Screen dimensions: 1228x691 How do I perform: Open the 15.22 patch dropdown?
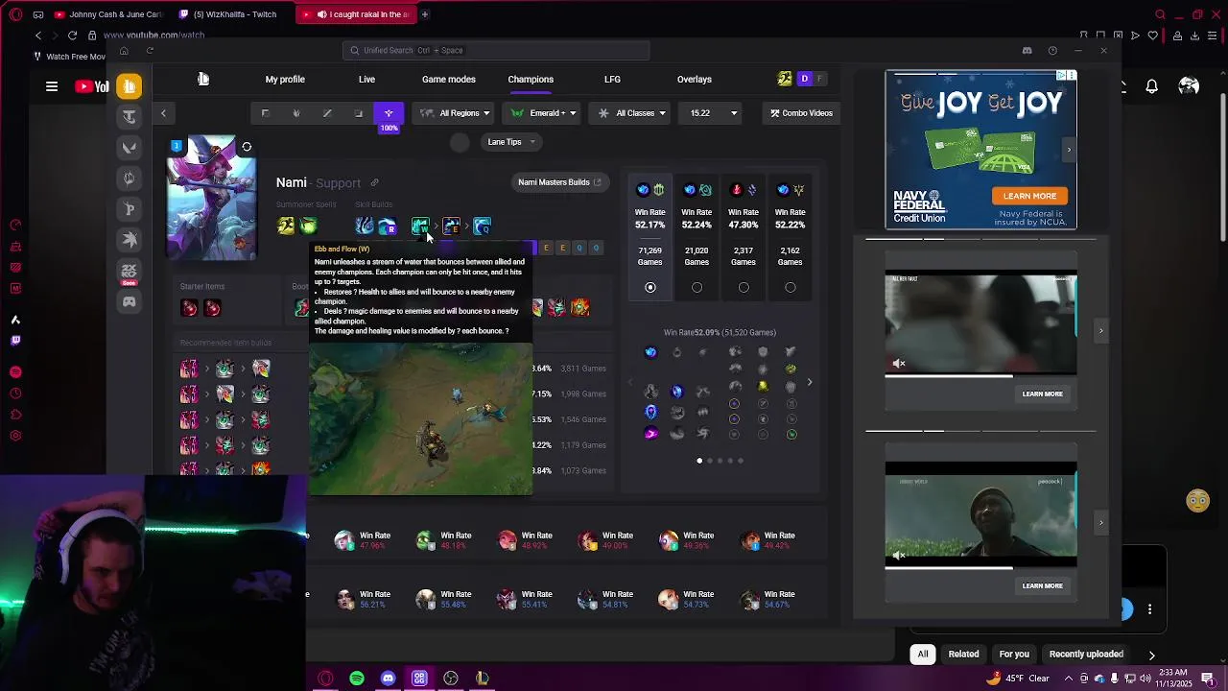[711, 113]
